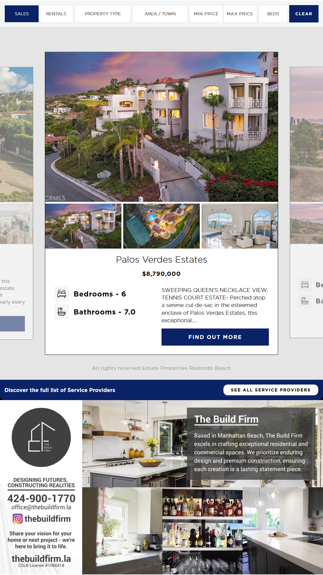The height and width of the screenshot is (575, 323).
Task: Open The Build Firm heading link
Action: pos(226,419)
